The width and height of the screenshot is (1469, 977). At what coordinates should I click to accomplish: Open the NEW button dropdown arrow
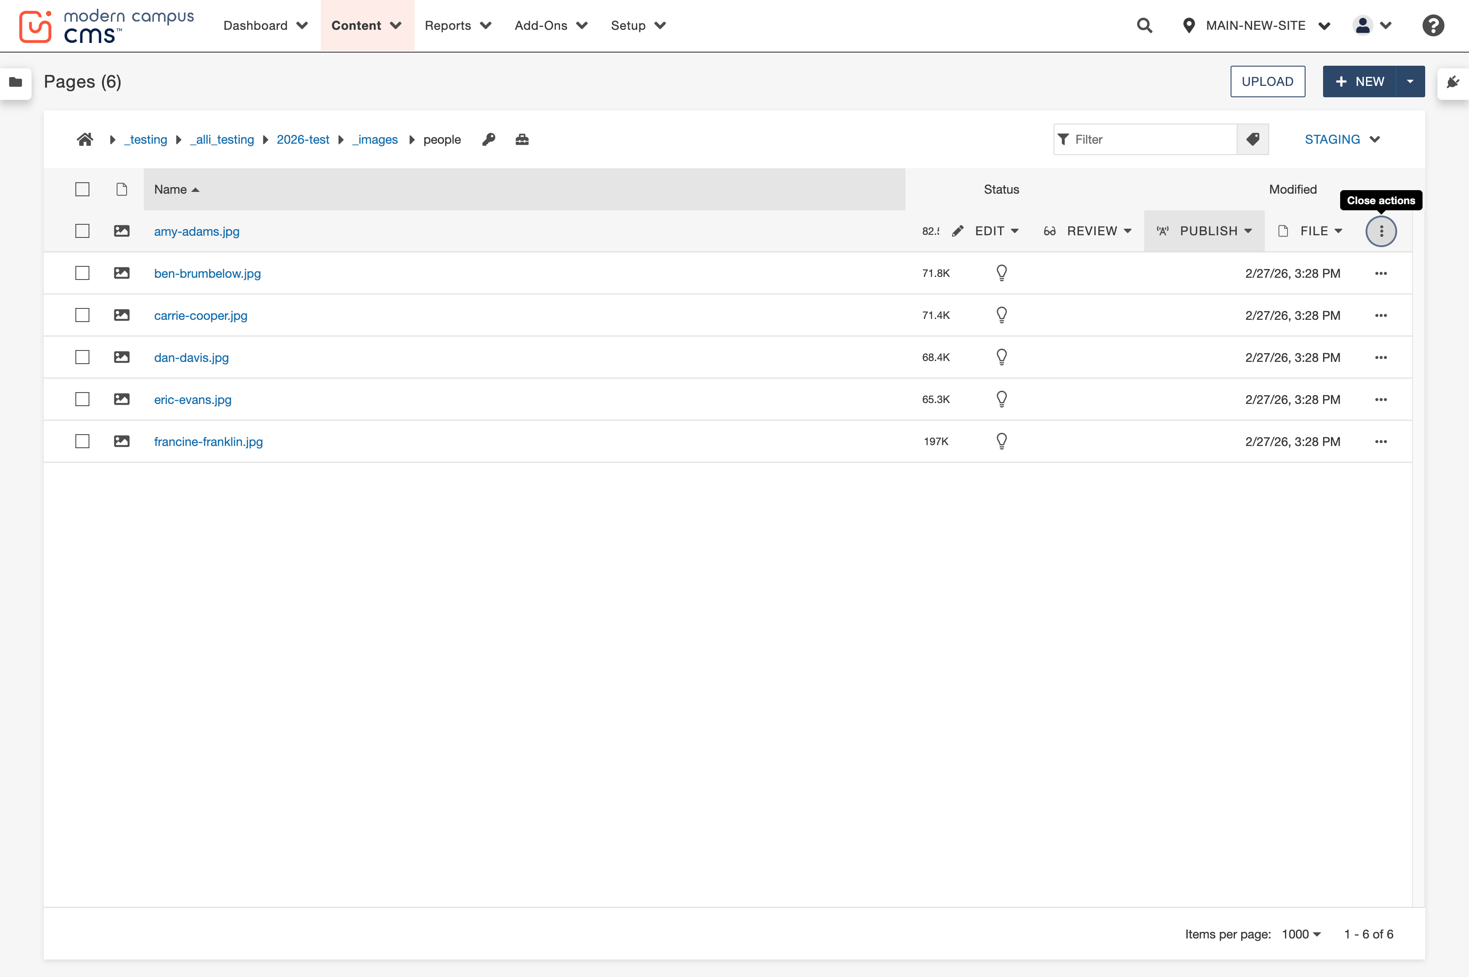(1410, 81)
